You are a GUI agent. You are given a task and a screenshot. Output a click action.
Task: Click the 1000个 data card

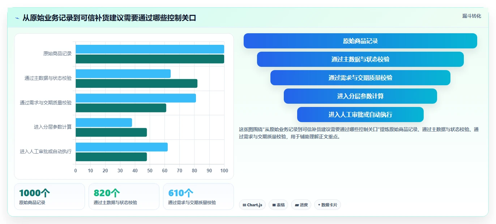(x=50, y=197)
